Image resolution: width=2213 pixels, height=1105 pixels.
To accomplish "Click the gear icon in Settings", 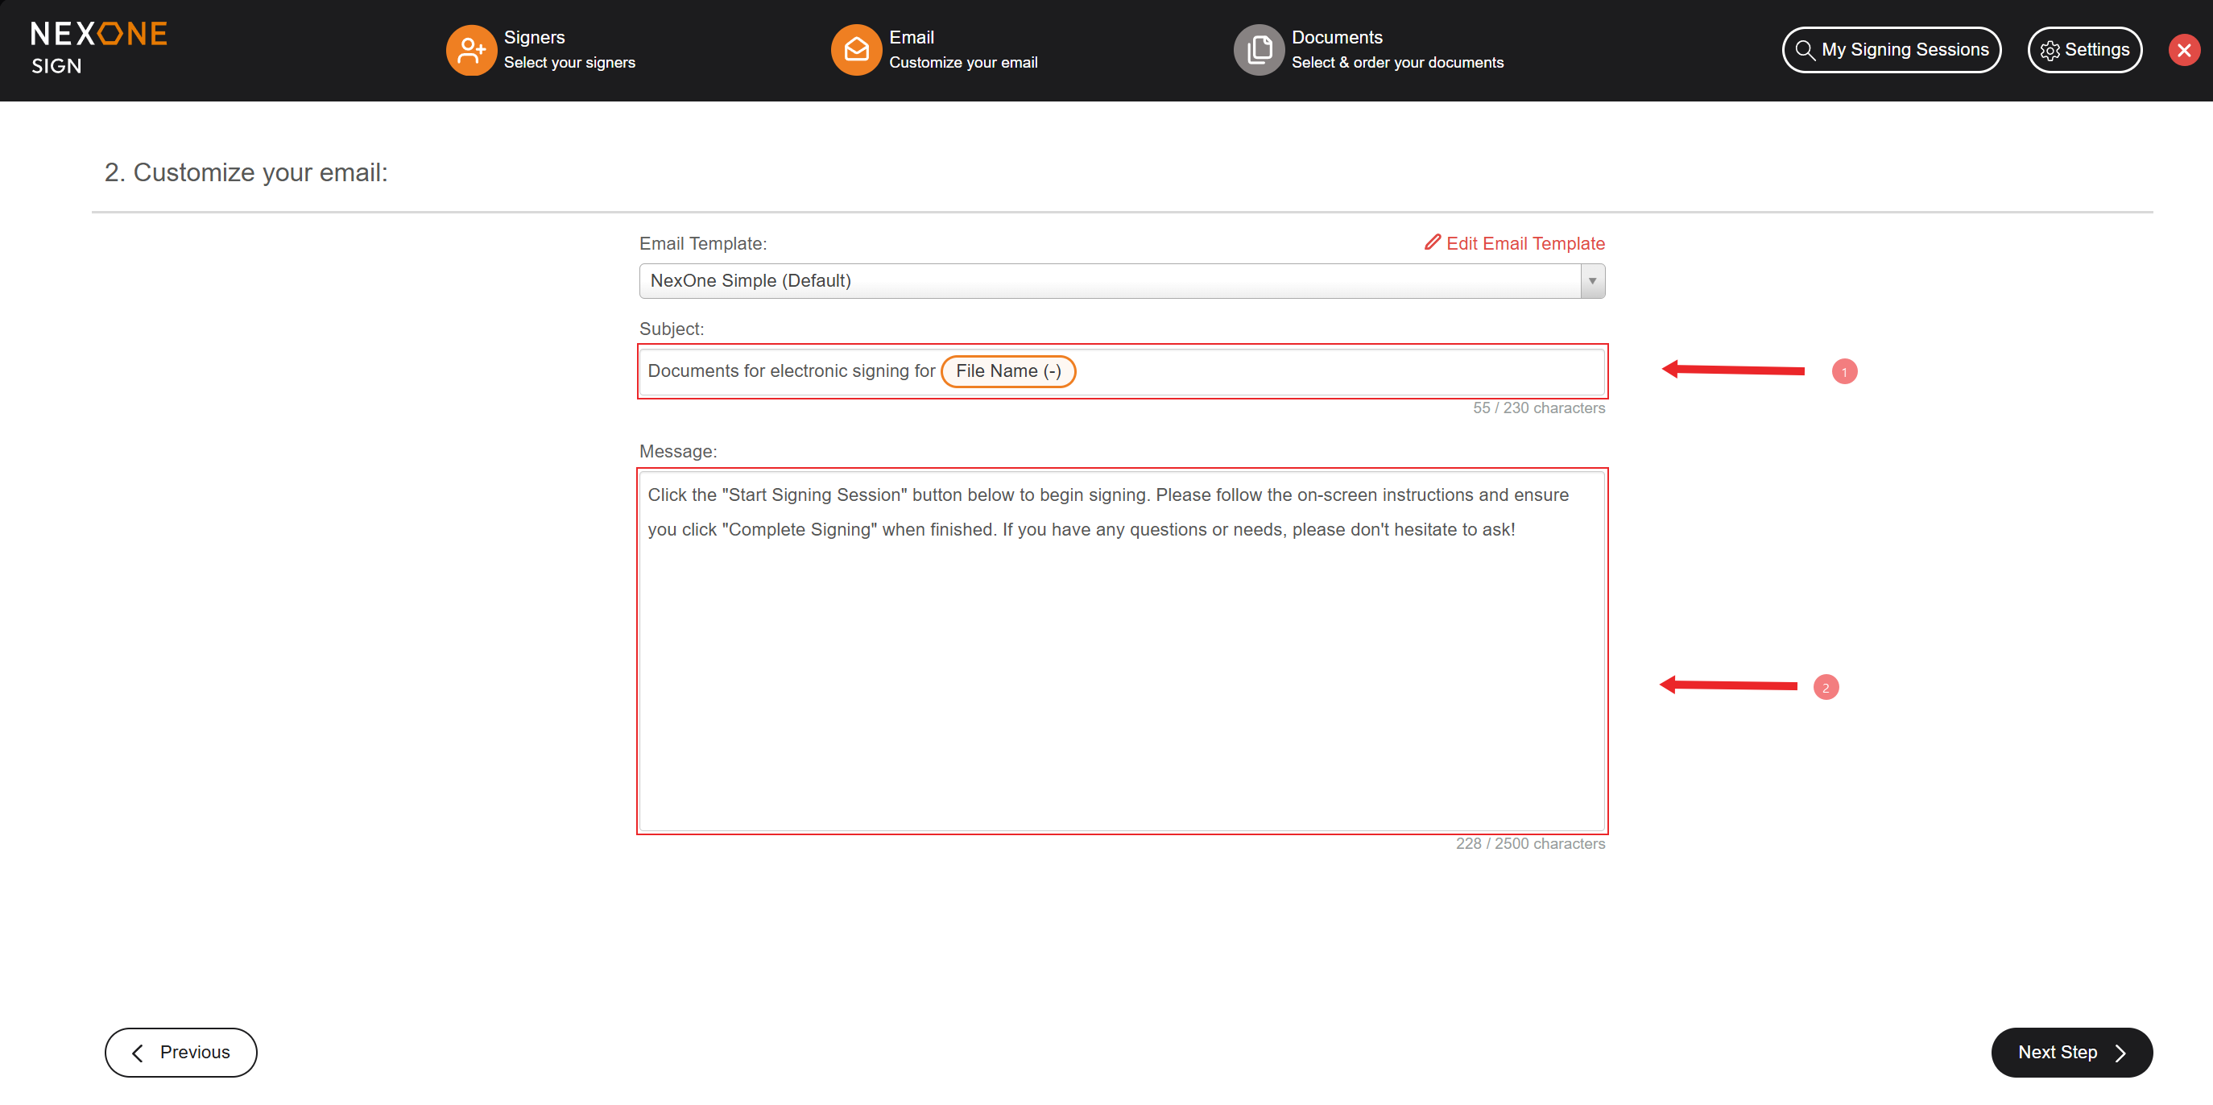I will pyautogui.click(x=2049, y=51).
